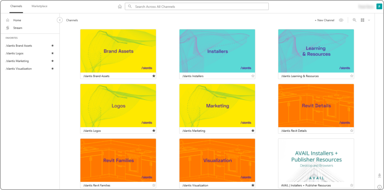Viewport: 384px width, 190px height.
Task: Click the + New Channel button
Action: [x=325, y=20]
